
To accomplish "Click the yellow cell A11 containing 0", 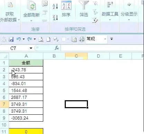I will click(x=26, y=131).
